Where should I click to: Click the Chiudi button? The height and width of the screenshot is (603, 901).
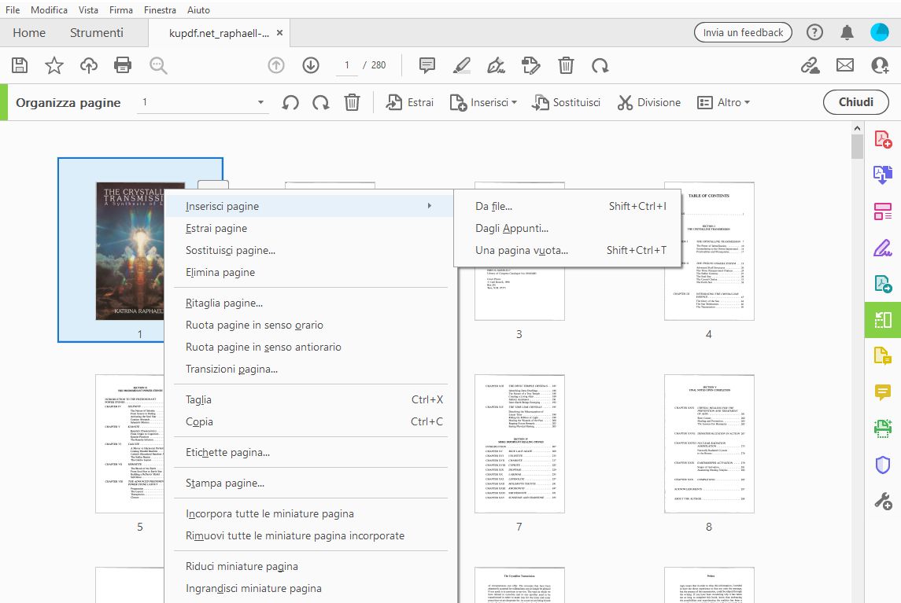(x=855, y=101)
